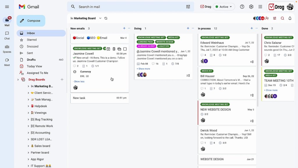
Task: Expand Doing card with Show more
Action: click(x=143, y=69)
